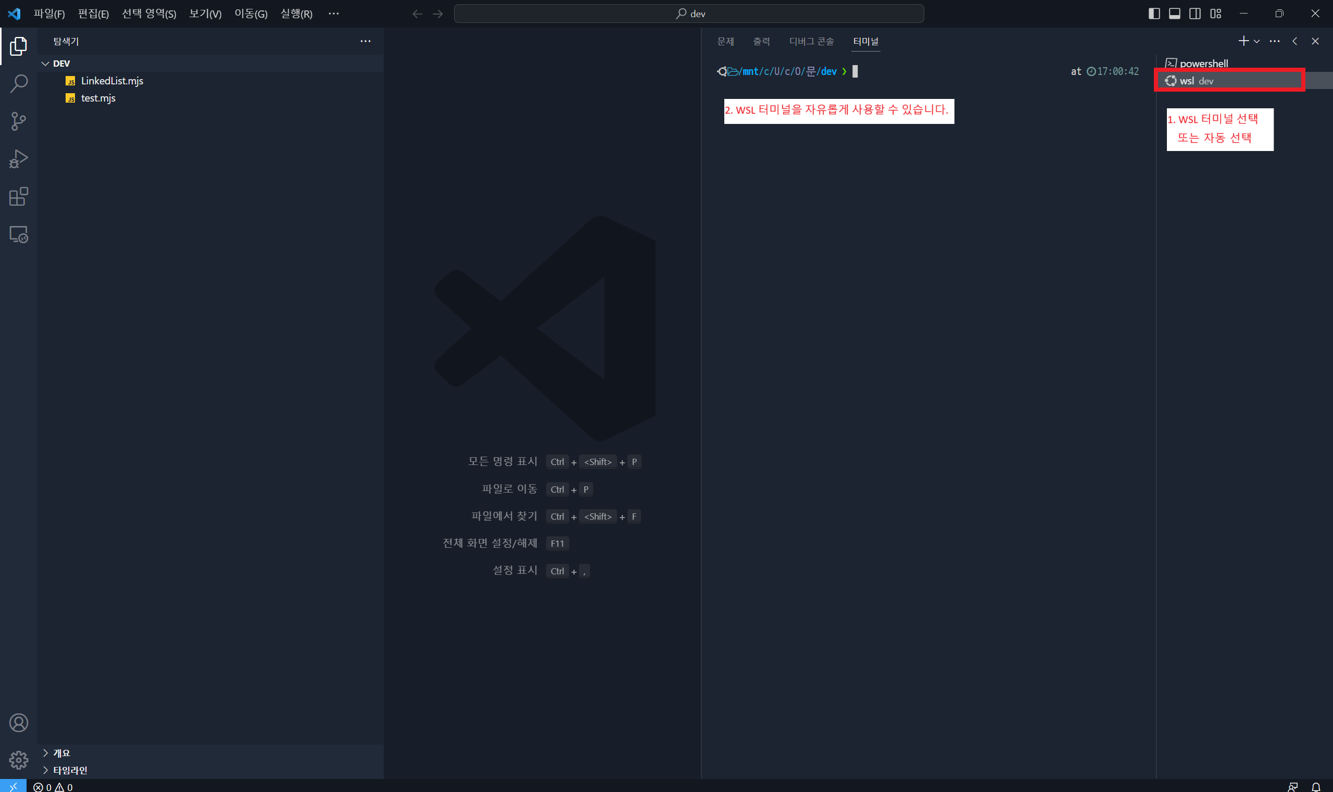
Task: Toggle the bottom panel layout button
Action: (x=1175, y=14)
